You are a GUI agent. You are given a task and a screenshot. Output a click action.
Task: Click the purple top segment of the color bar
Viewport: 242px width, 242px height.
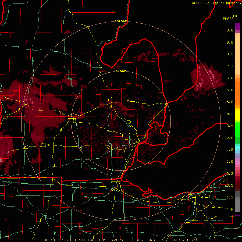(x=237, y=27)
